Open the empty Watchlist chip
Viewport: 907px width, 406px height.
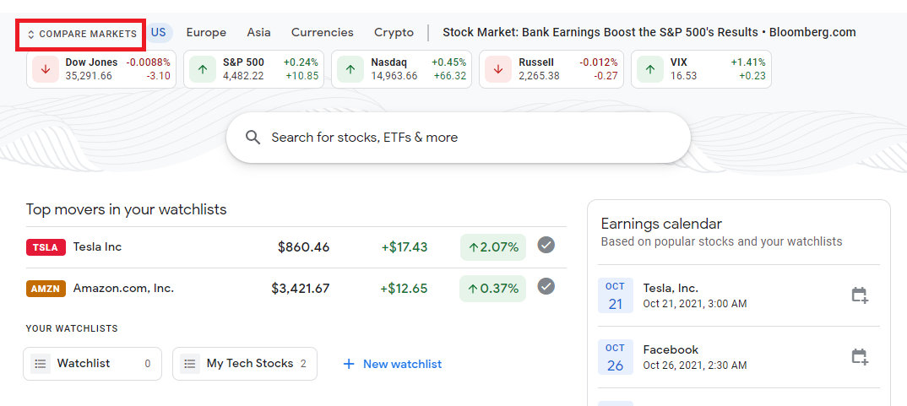[93, 364]
